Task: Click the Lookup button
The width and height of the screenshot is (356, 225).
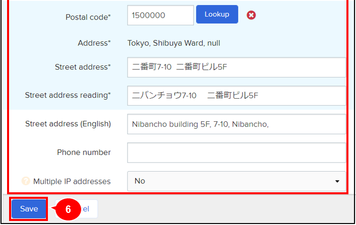Action: click(217, 14)
